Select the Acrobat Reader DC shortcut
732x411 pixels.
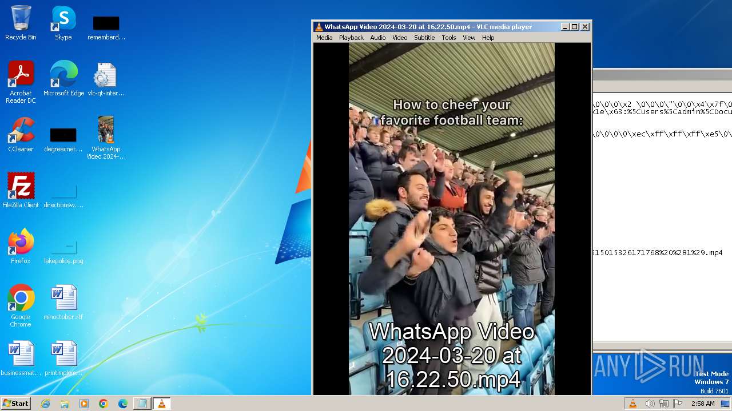point(21,82)
